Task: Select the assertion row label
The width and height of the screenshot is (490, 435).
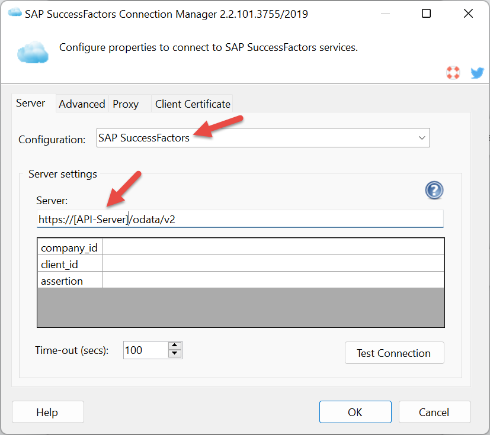Action: click(x=70, y=281)
